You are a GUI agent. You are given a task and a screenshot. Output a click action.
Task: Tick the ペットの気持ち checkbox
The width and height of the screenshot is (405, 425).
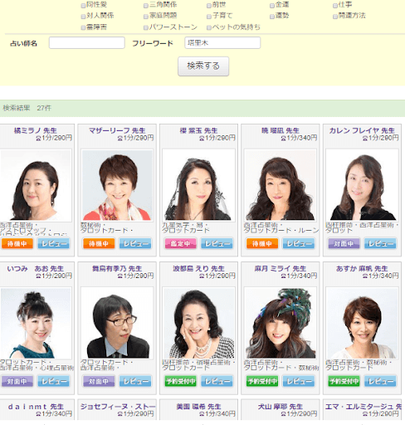[x=209, y=27]
